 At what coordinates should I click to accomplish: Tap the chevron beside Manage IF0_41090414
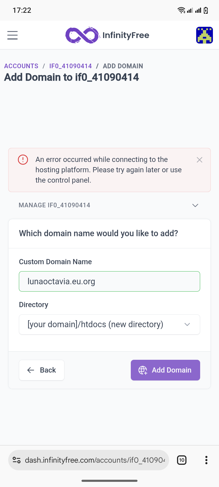[195, 205]
